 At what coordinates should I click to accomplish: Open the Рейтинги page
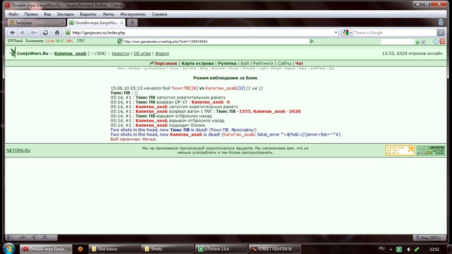point(263,63)
